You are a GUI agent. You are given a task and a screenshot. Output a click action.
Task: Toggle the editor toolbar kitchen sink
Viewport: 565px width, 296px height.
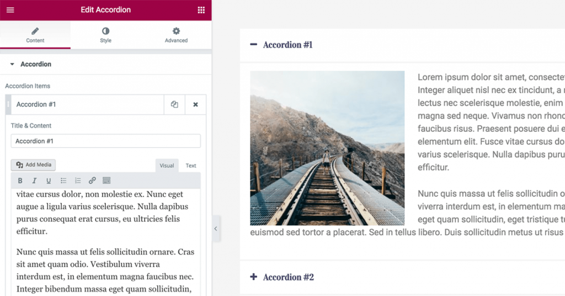coord(106,181)
